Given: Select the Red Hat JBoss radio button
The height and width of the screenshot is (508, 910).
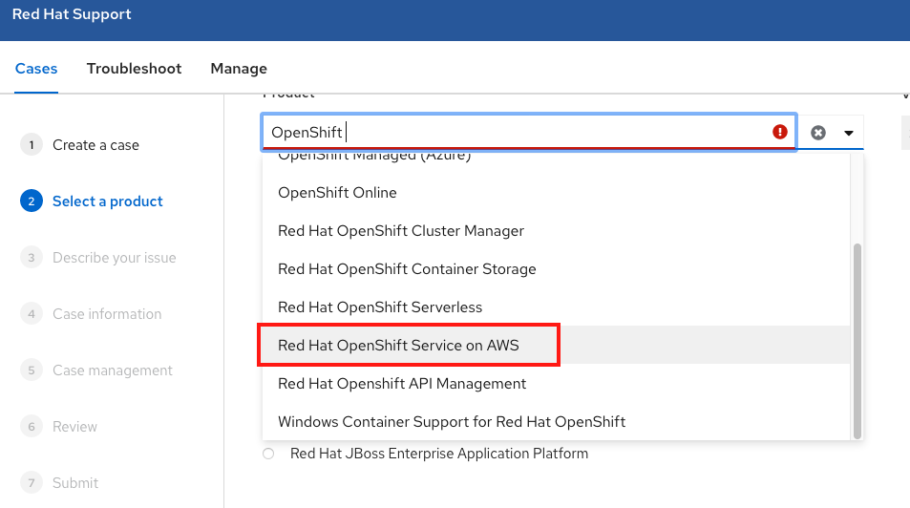Looking at the screenshot, I should [268, 454].
